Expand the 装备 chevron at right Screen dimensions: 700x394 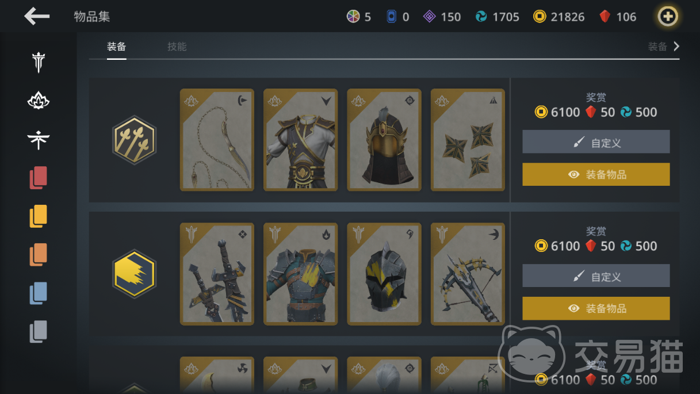tap(676, 47)
